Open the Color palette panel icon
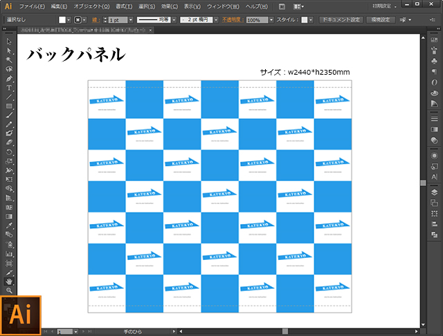 coord(434,93)
